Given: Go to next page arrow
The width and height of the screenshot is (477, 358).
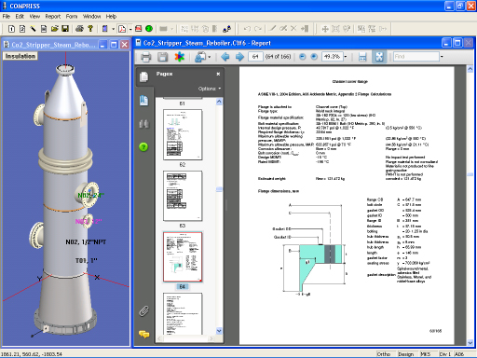Looking at the screenshot, I should click(x=239, y=57).
